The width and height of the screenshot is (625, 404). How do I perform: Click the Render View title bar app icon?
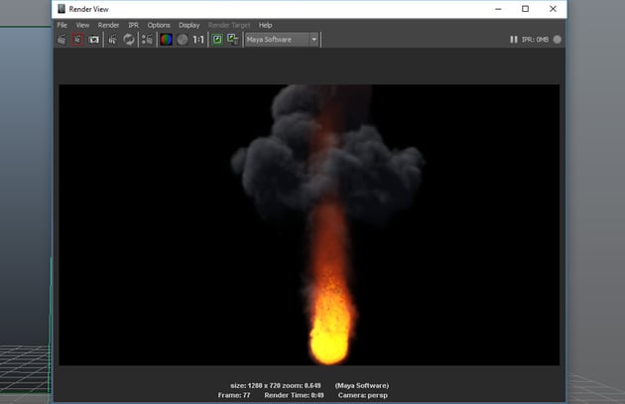(62, 9)
